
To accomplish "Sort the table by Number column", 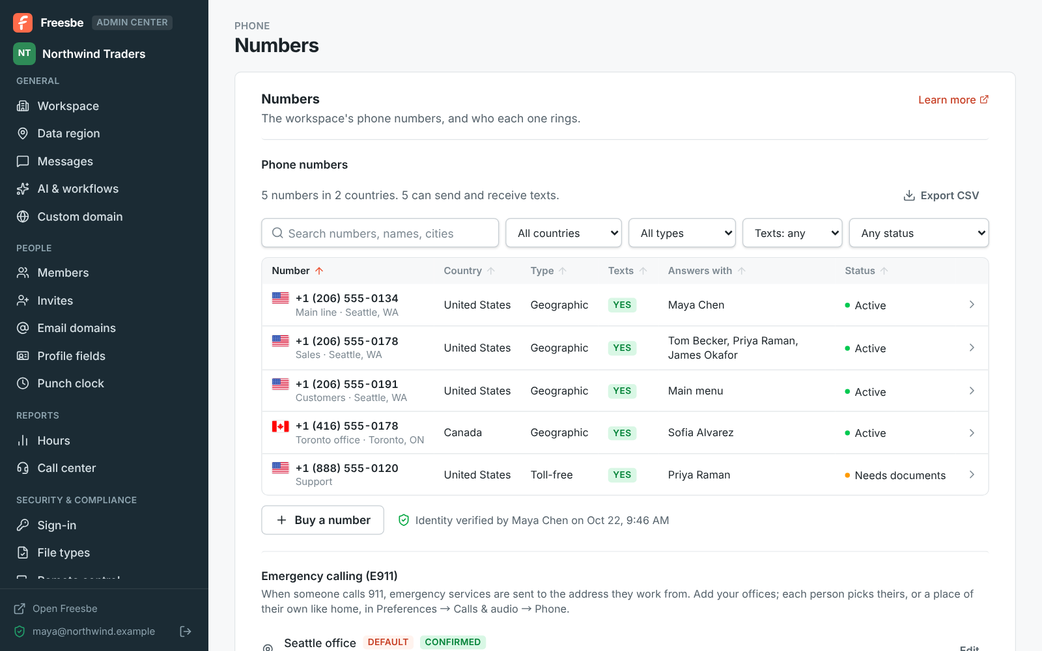I will pos(298,271).
